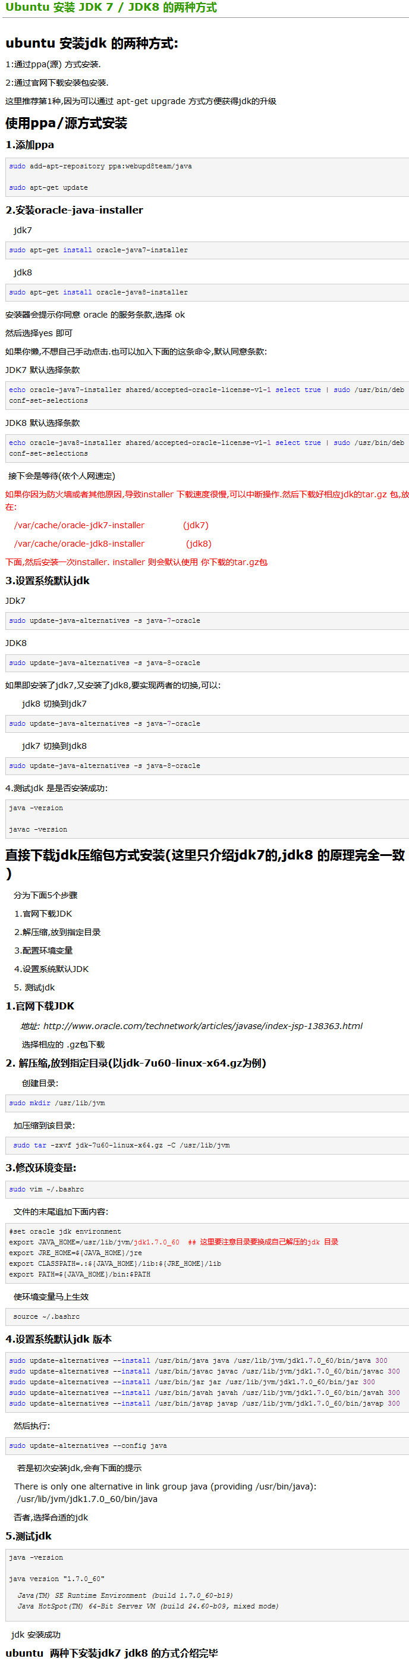409x1659 pixels.
Task: Click the line '2:通过官网下载安装包安装.'
Action: [56, 83]
